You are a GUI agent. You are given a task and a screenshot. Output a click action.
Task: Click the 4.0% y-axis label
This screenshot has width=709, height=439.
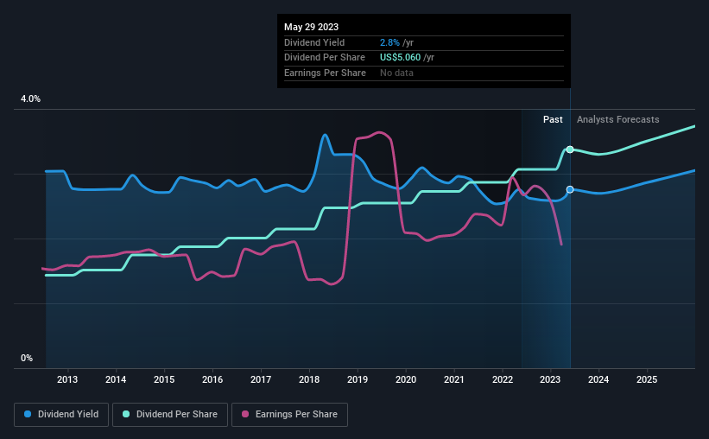pyautogui.click(x=30, y=99)
